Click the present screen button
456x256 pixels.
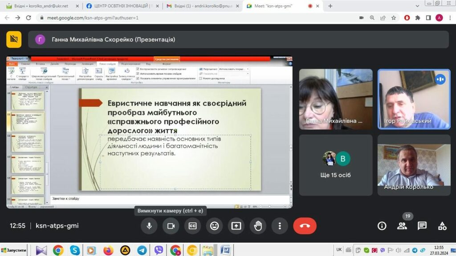click(236, 226)
